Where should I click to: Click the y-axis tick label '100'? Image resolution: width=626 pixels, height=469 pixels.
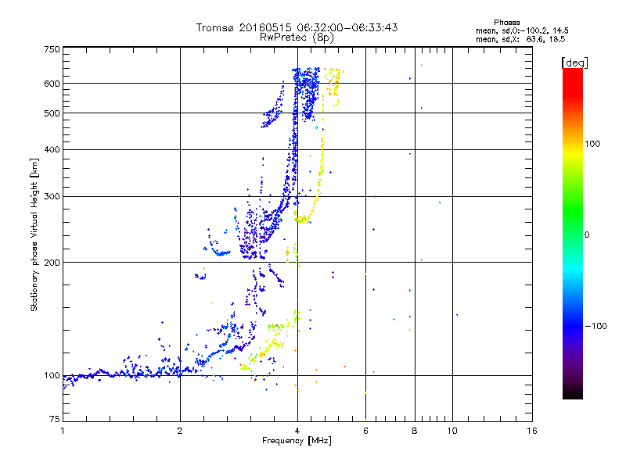tap(52, 376)
